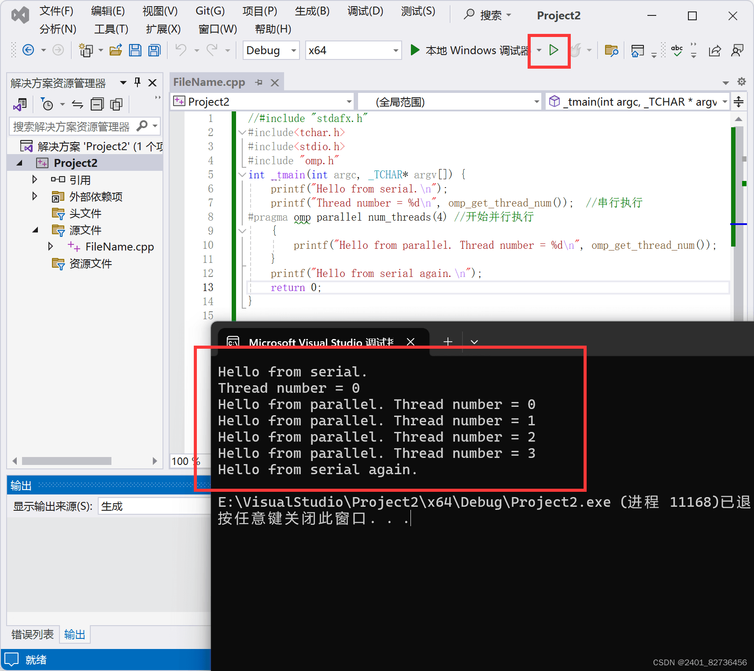Click the Hot Reload flame icon
This screenshot has width=754, height=671.
(x=576, y=50)
